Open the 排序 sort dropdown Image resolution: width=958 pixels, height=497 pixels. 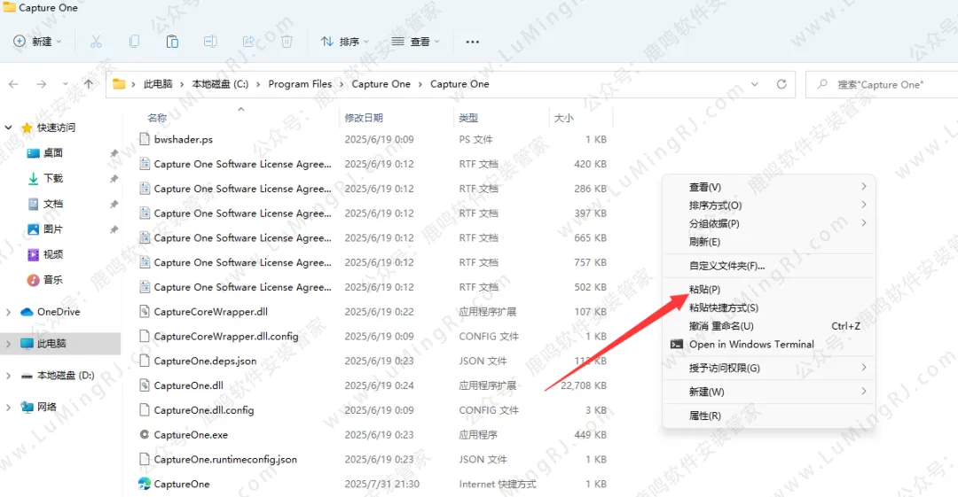click(x=344, y=42)
